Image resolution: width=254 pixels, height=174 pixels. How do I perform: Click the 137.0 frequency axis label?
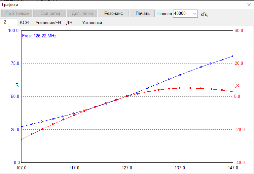180,168
